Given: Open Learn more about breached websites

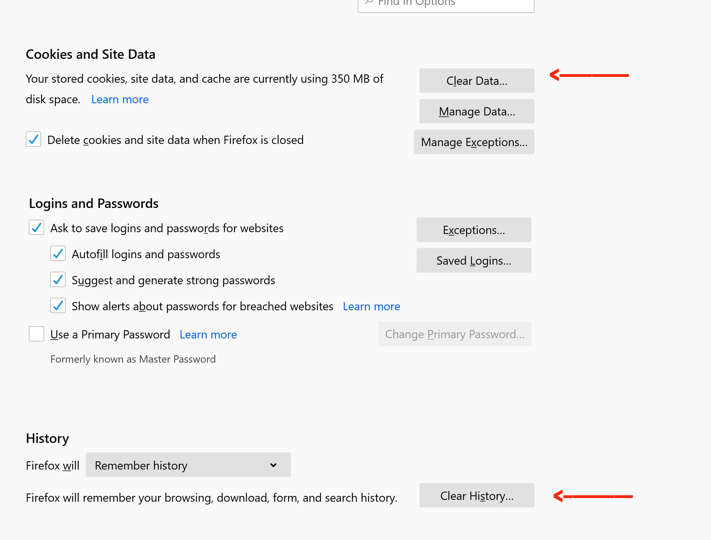Looking at the screenshot, I should 371,306.
